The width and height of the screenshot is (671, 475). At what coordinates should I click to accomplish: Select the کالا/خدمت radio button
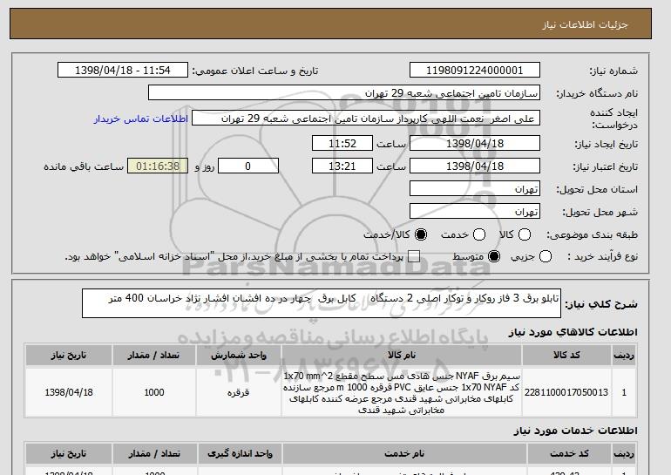[421, 234]
